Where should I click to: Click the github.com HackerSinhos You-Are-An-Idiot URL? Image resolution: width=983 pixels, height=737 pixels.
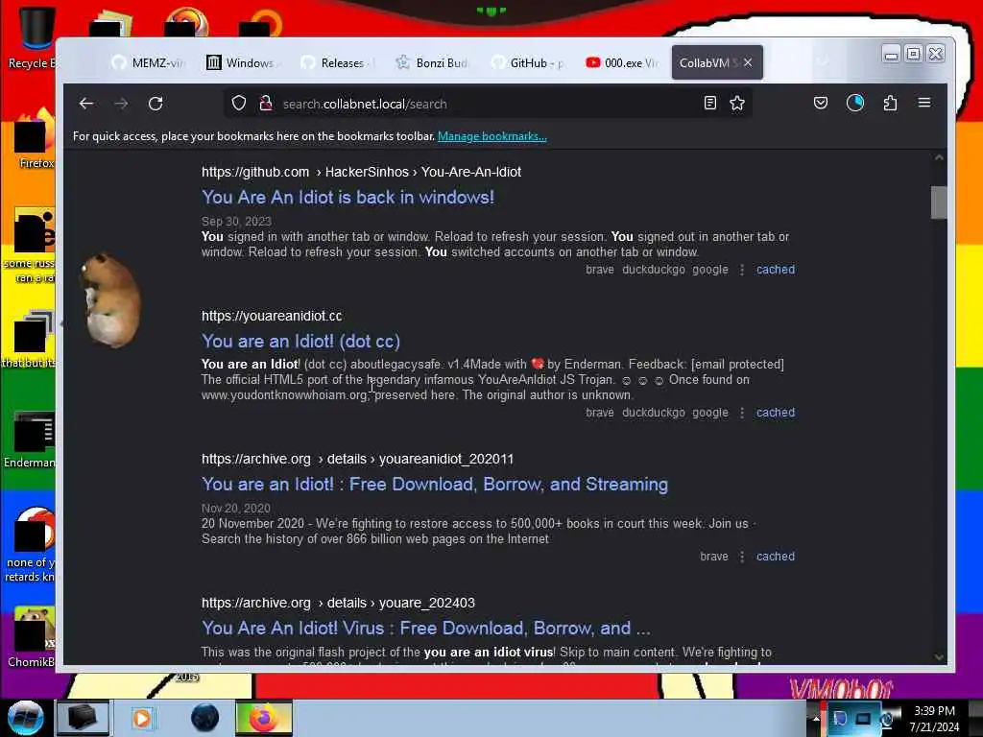361,172
